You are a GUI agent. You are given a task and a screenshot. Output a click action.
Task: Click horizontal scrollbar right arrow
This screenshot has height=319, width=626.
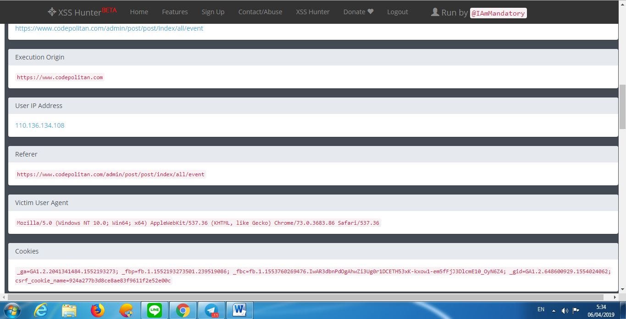[x=615, y=297]
